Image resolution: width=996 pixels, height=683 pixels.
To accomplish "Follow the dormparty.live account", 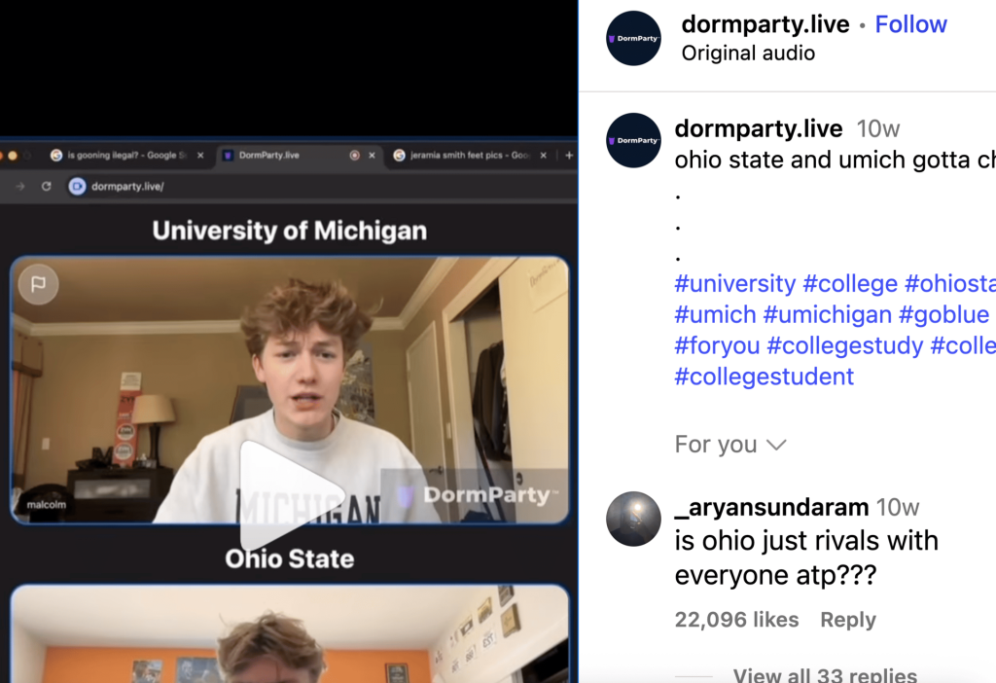I will [x=910, y=24].
